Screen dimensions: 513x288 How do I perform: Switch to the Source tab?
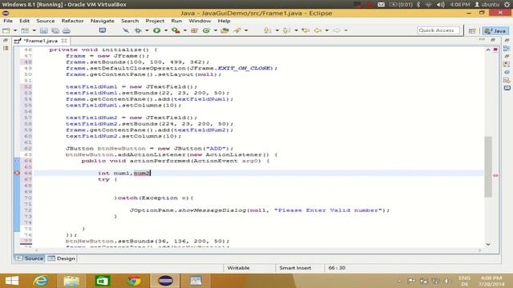(30, 258)
